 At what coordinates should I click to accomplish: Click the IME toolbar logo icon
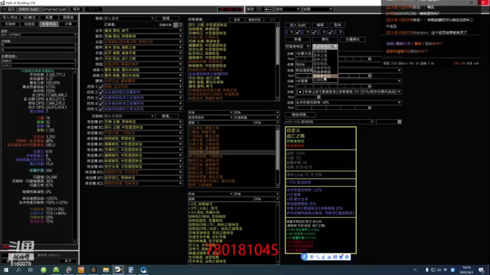[x=304, y=257]
